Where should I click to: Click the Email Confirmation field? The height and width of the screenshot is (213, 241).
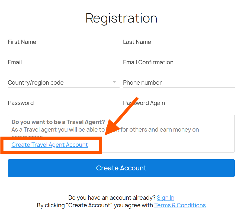point(179,62)
